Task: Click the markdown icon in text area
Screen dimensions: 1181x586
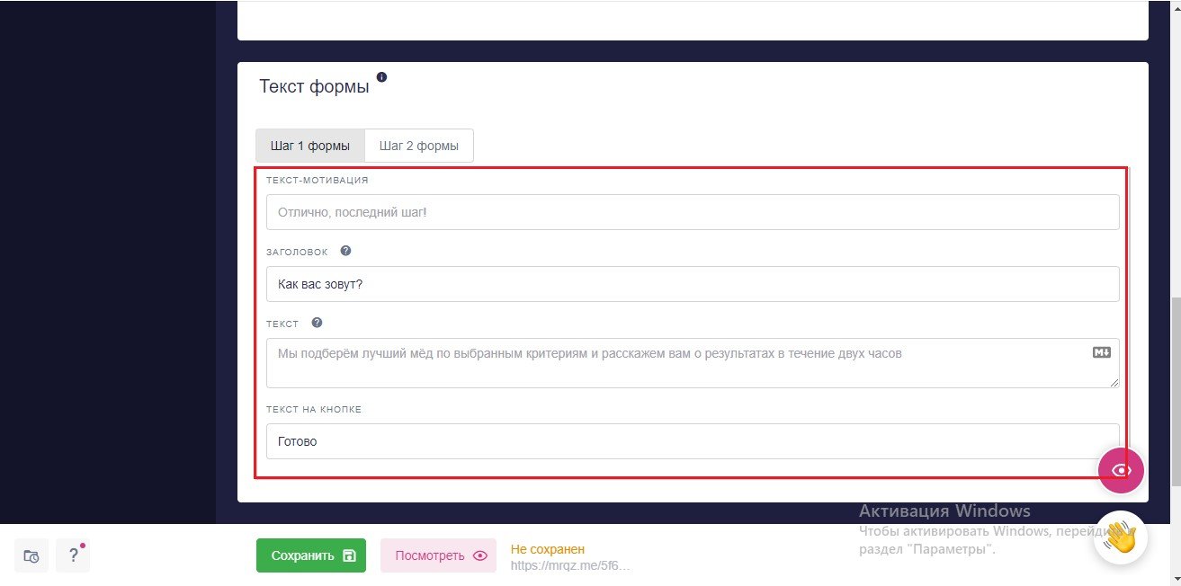Action: [x=1102, y=353]
